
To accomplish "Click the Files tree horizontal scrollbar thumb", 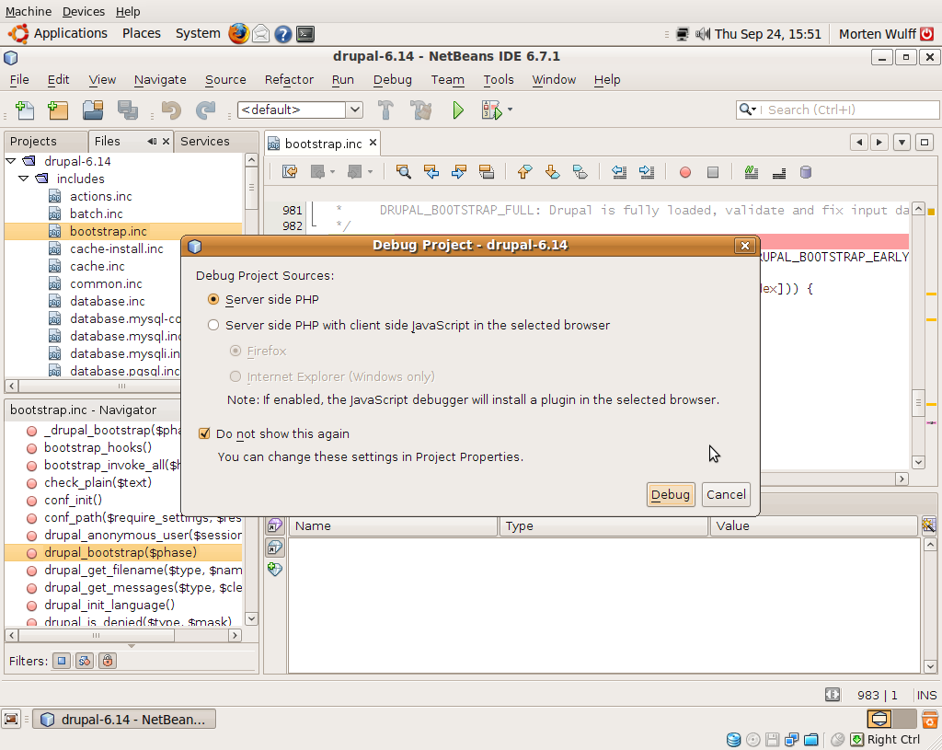I will click(x=121, y=386).
